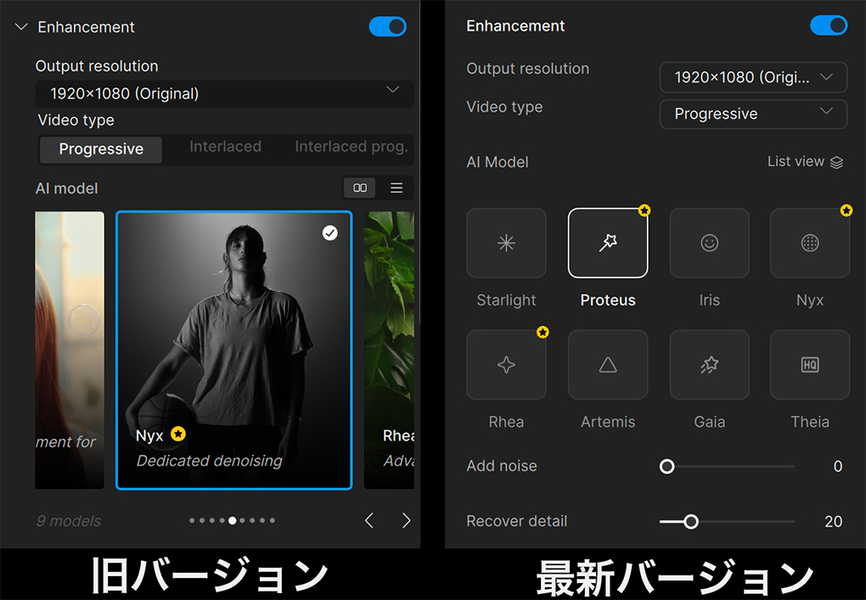Click the selected Nyx model preview thumbnail
The height and width of the screenshot is (600, 866).
[x=233, y=348]
